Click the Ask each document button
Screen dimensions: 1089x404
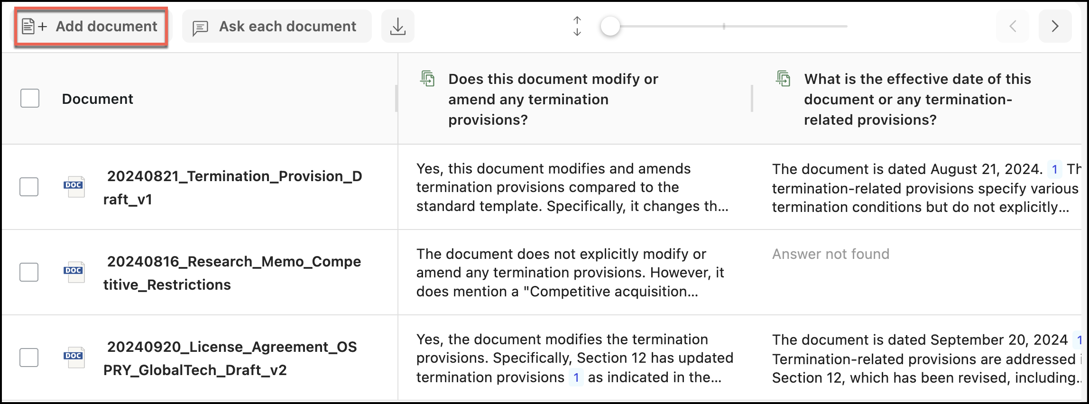277,27
